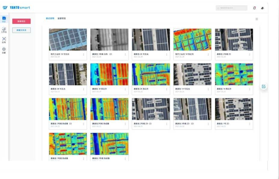
Task: Click the 新建文件夹 button
Action: pos(21,30)
